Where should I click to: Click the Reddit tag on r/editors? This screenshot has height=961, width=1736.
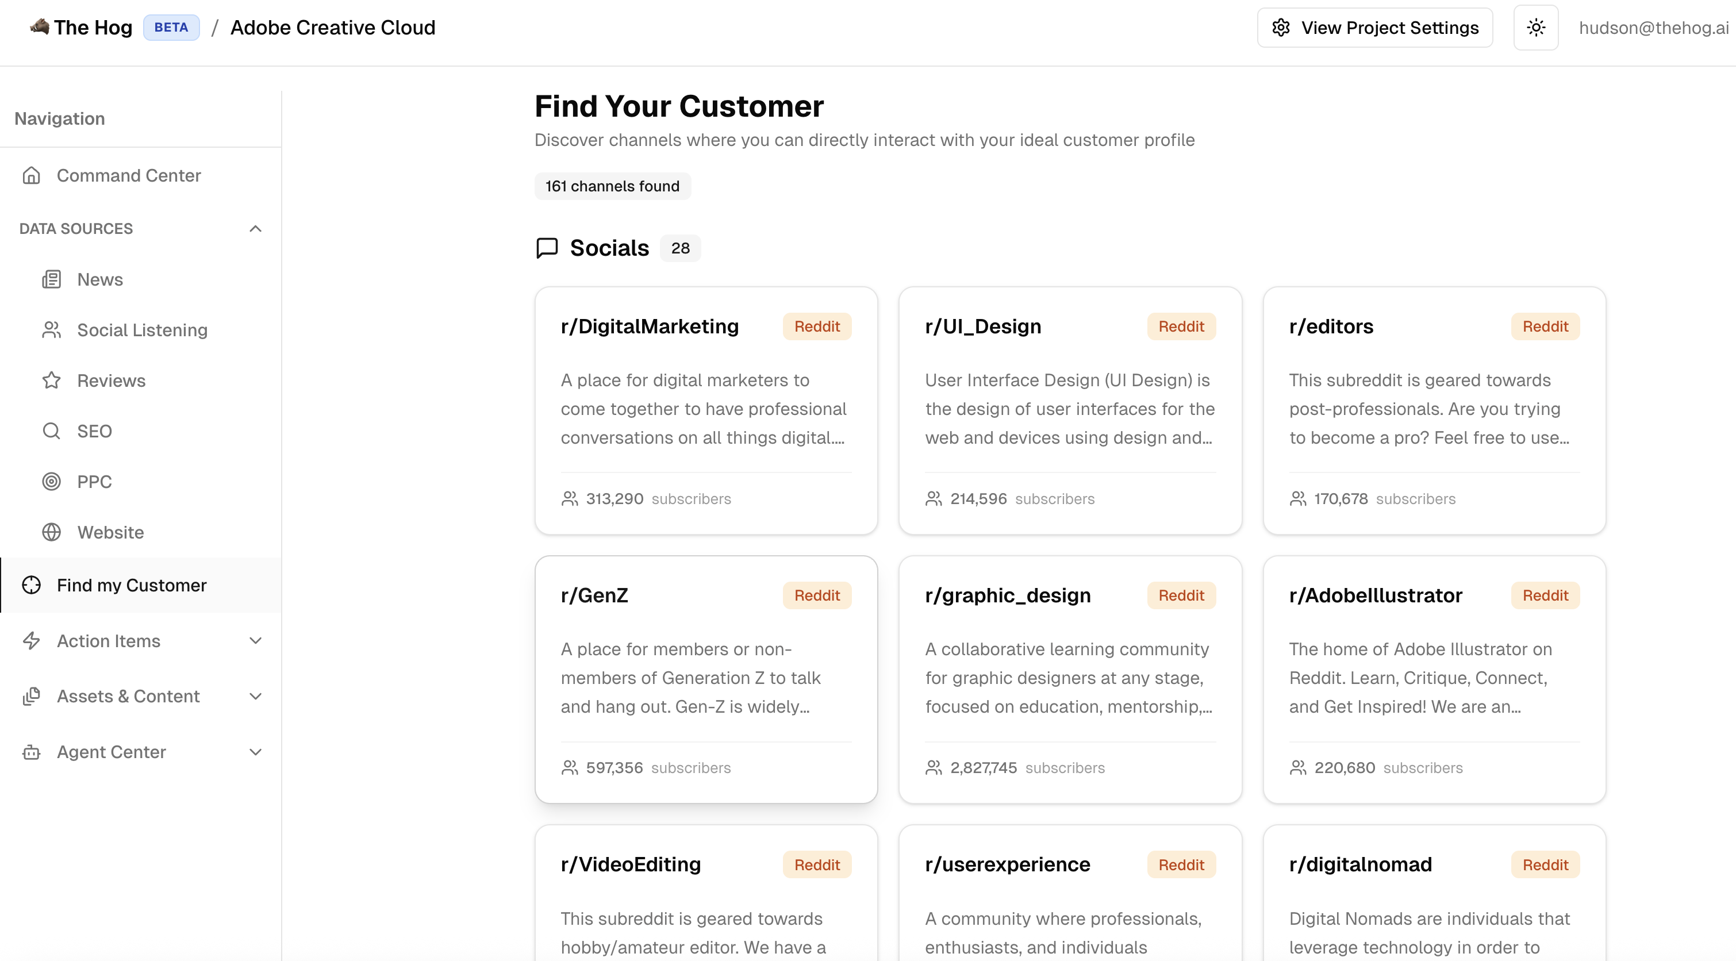pyautogui.click(x=1545, y=326)
